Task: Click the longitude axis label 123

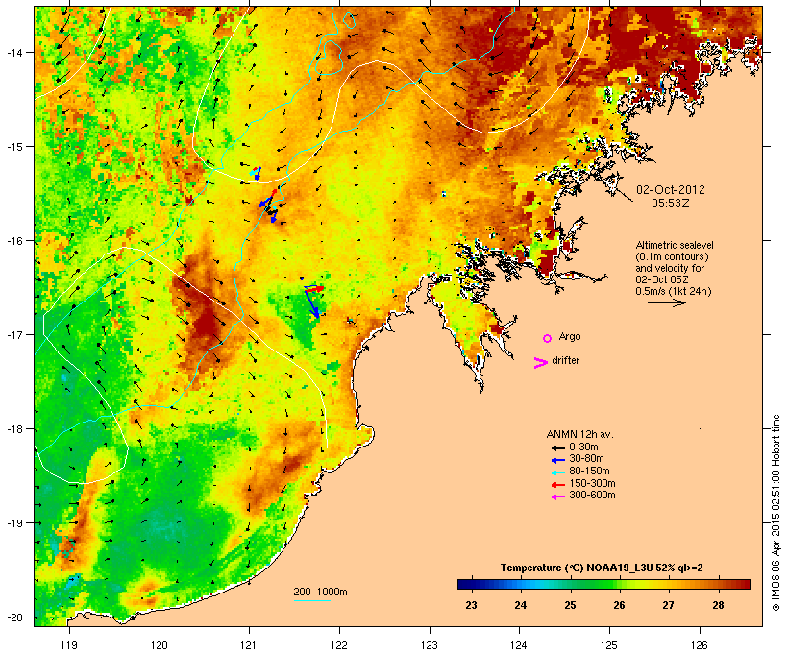Action: coord(430,645)
